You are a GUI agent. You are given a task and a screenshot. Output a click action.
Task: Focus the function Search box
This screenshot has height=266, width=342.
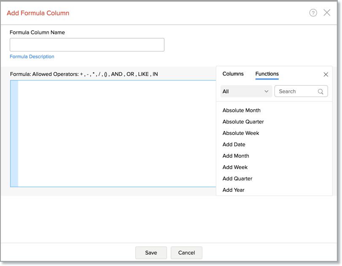[296, 91]
